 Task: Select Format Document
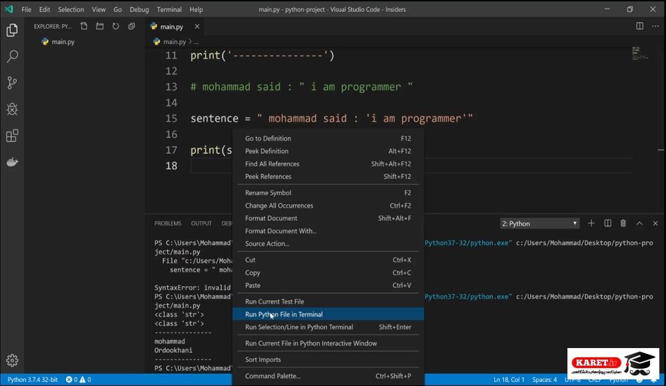click(328, 218)
